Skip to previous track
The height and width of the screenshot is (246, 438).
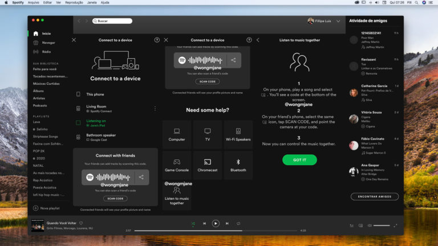(205, 223)
